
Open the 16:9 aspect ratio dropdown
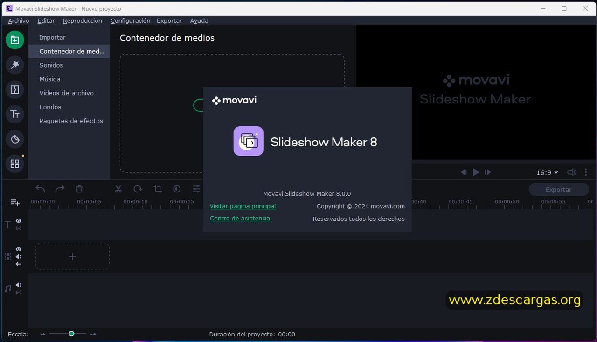[x=547, y=172]
